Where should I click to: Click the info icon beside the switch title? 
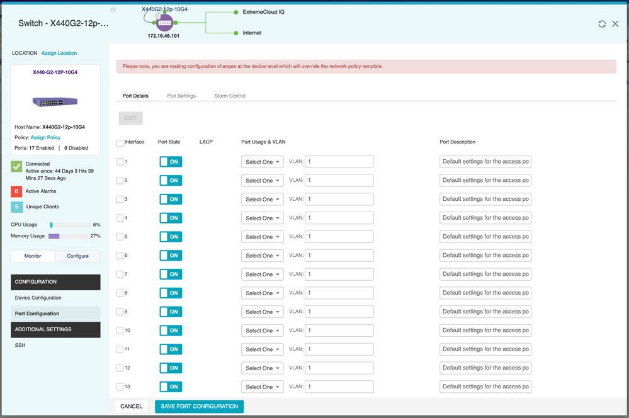click(113, 9)
